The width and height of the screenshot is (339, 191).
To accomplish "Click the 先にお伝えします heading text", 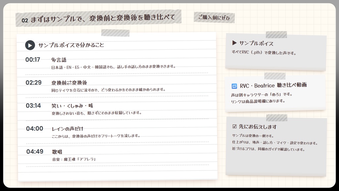I will click(258, 127).
